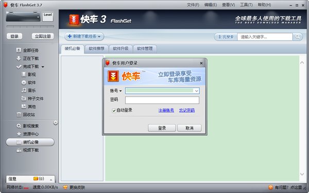The height and width of the screenshot is (193, 309).
Task: Select the 音乐 note icon
Action: [24, 91]
